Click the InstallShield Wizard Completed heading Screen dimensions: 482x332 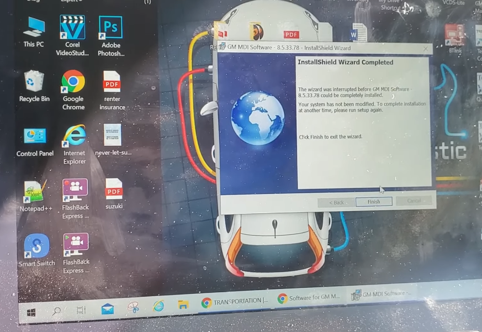pyautogui.click(x=346, y=62)
